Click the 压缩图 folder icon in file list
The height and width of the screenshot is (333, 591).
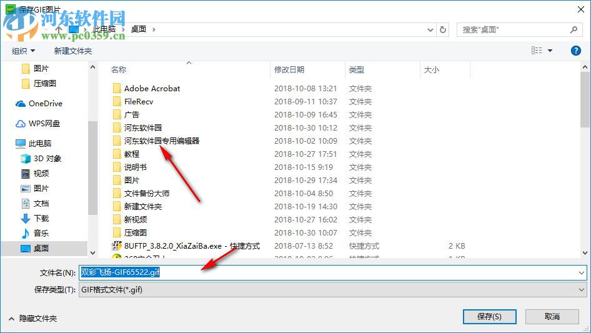point(117,232)
